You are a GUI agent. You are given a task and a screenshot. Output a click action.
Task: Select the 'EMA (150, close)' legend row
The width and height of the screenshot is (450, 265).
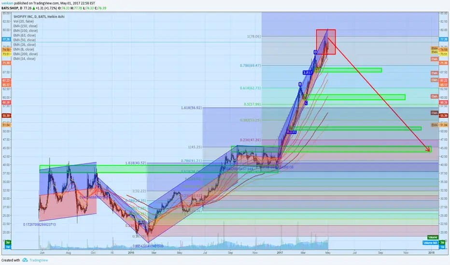point(25,26)
